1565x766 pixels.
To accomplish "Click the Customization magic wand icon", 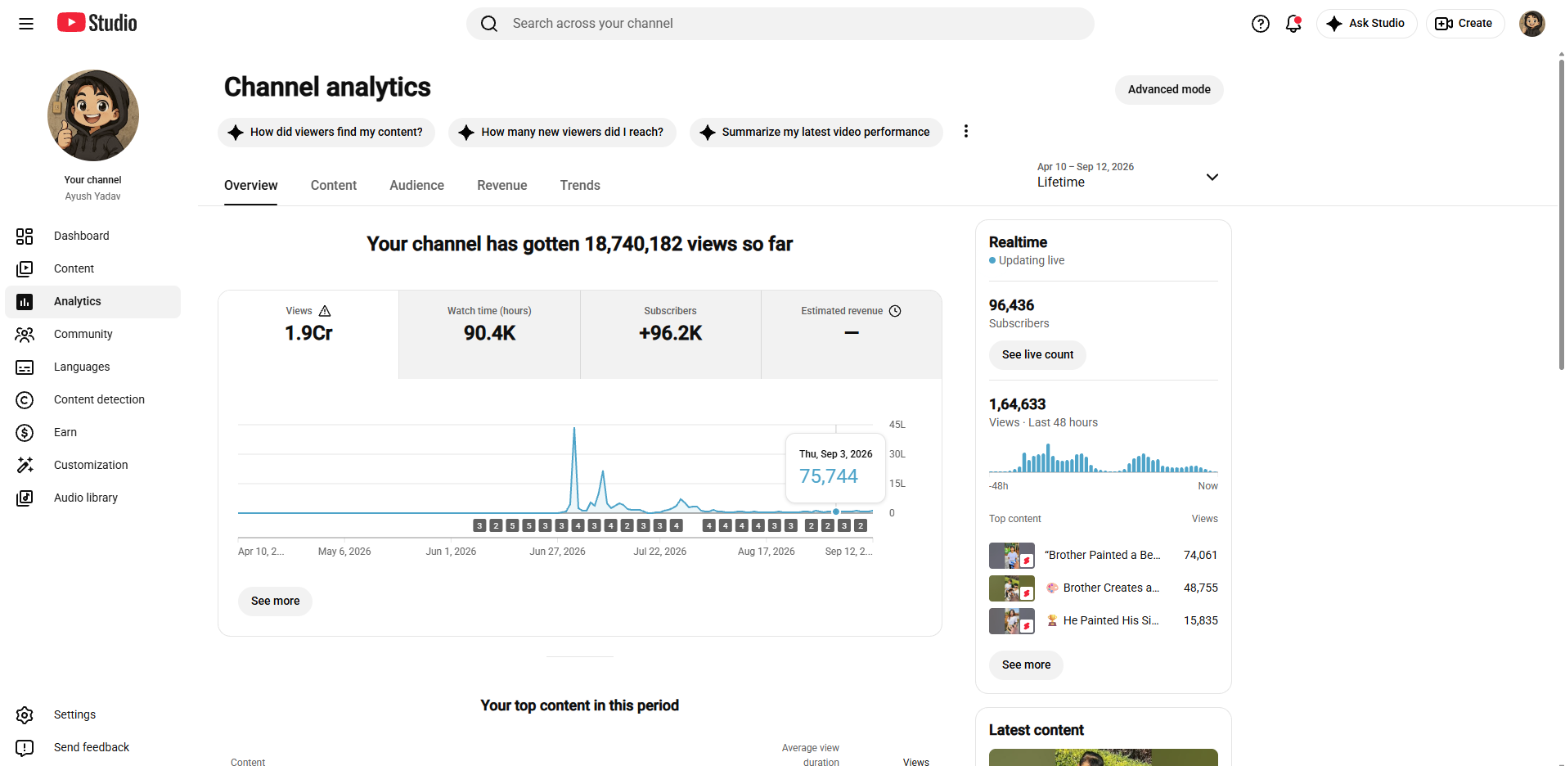I will [25, 466].
